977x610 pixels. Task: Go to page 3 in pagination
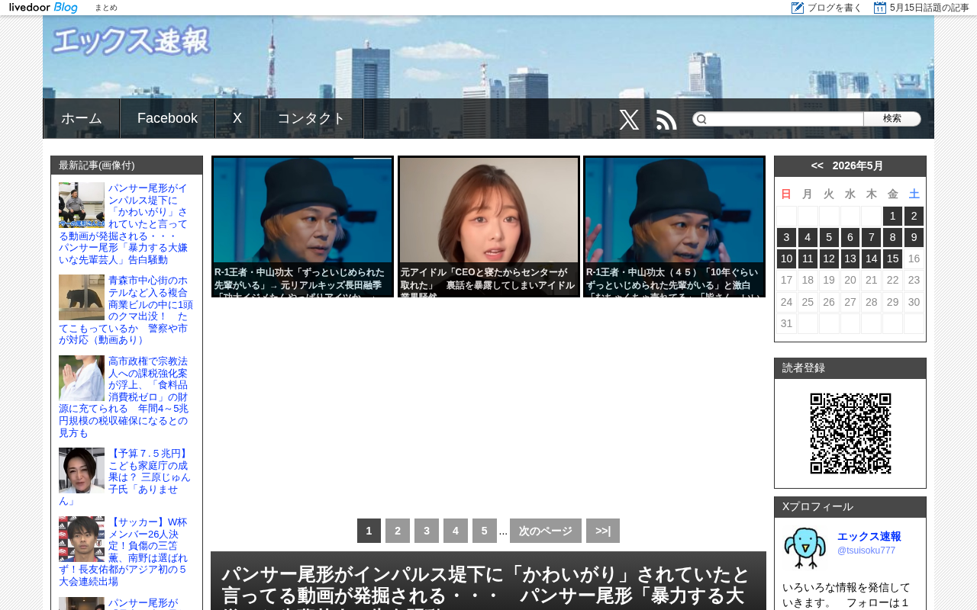click(x=427, y=531)
